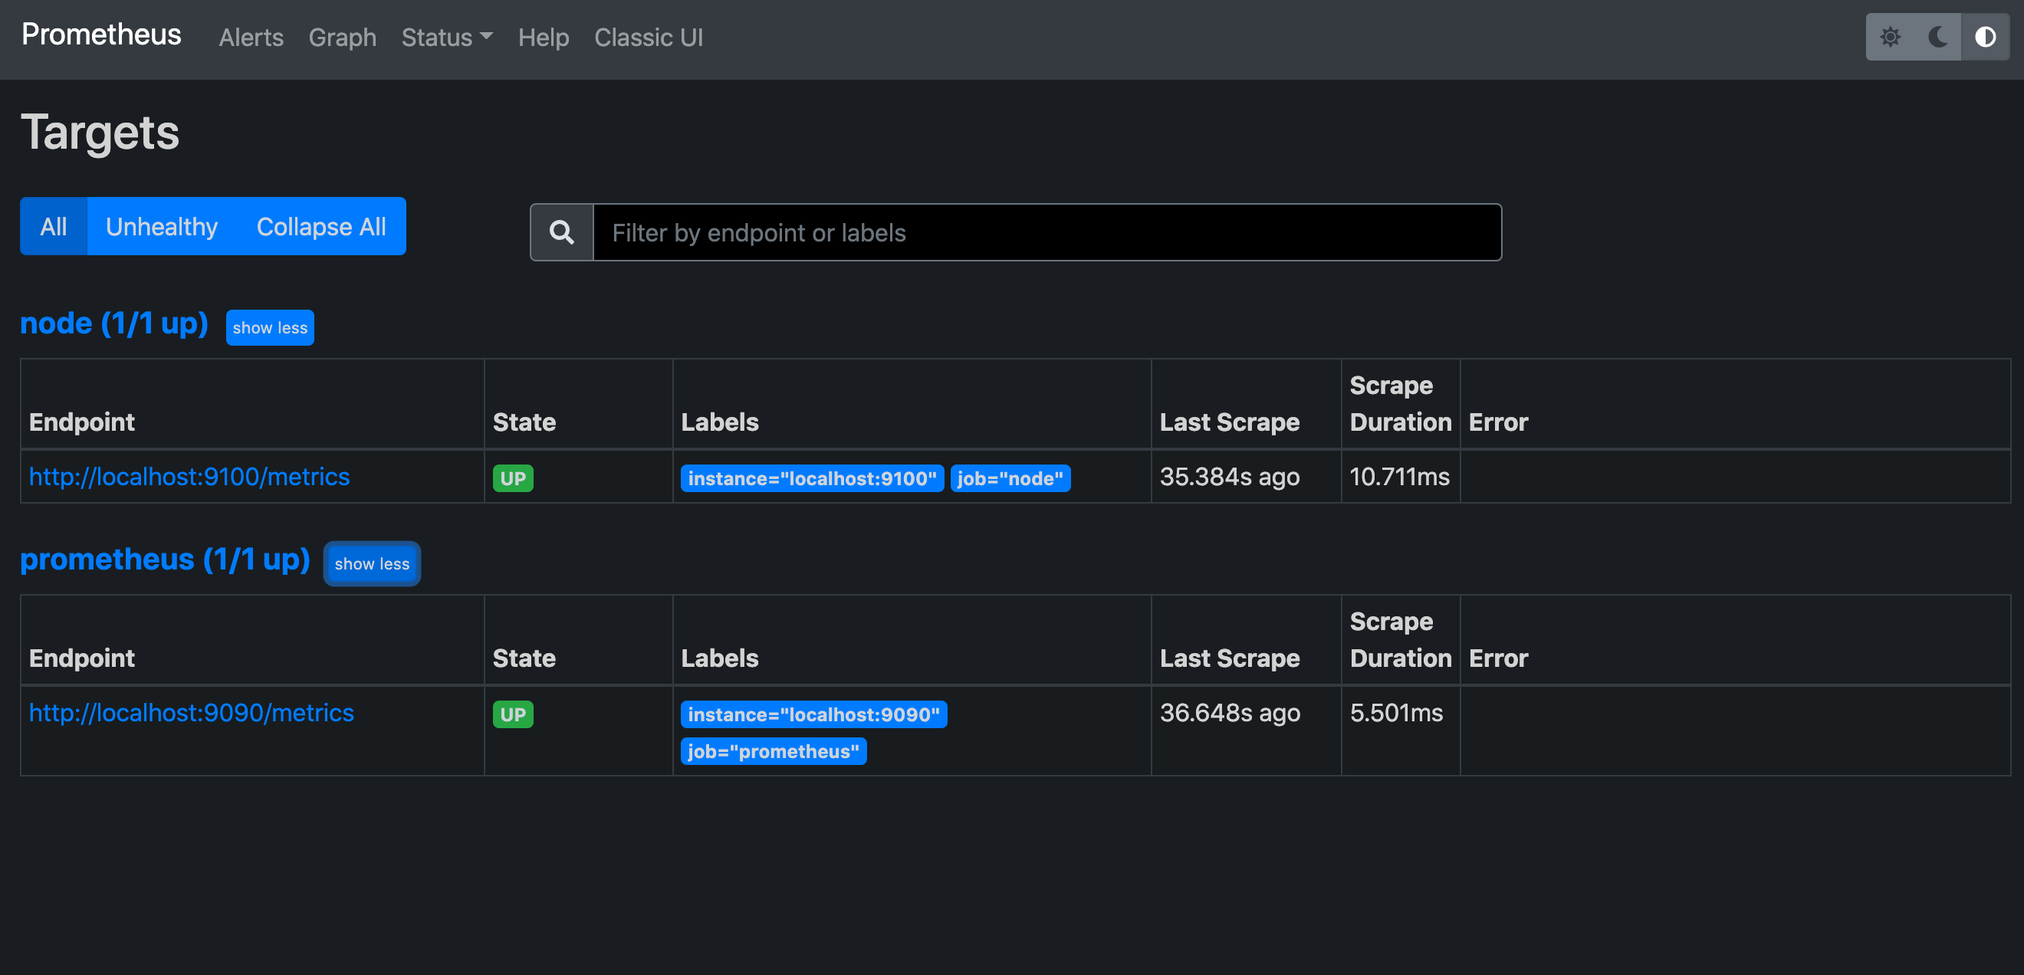The height and width of the screenshot is (975, 2024).
Task: Collapse node pool with show less
Action: pos(270,327)
